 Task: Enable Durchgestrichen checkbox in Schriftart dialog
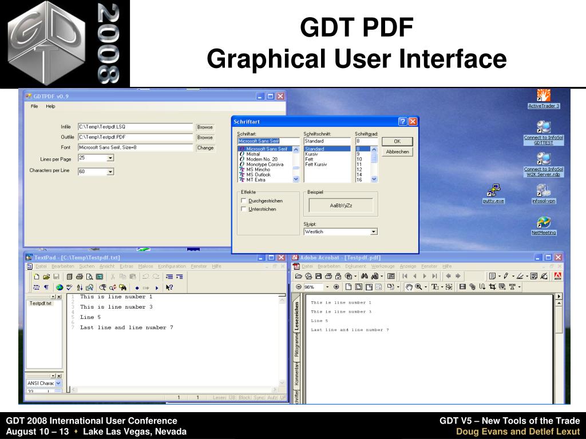tap(244, 201)
